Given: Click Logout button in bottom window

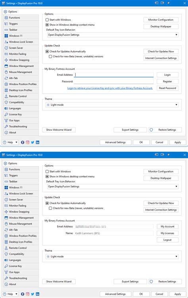Looking at the screenshot, I should coord(167,240).
